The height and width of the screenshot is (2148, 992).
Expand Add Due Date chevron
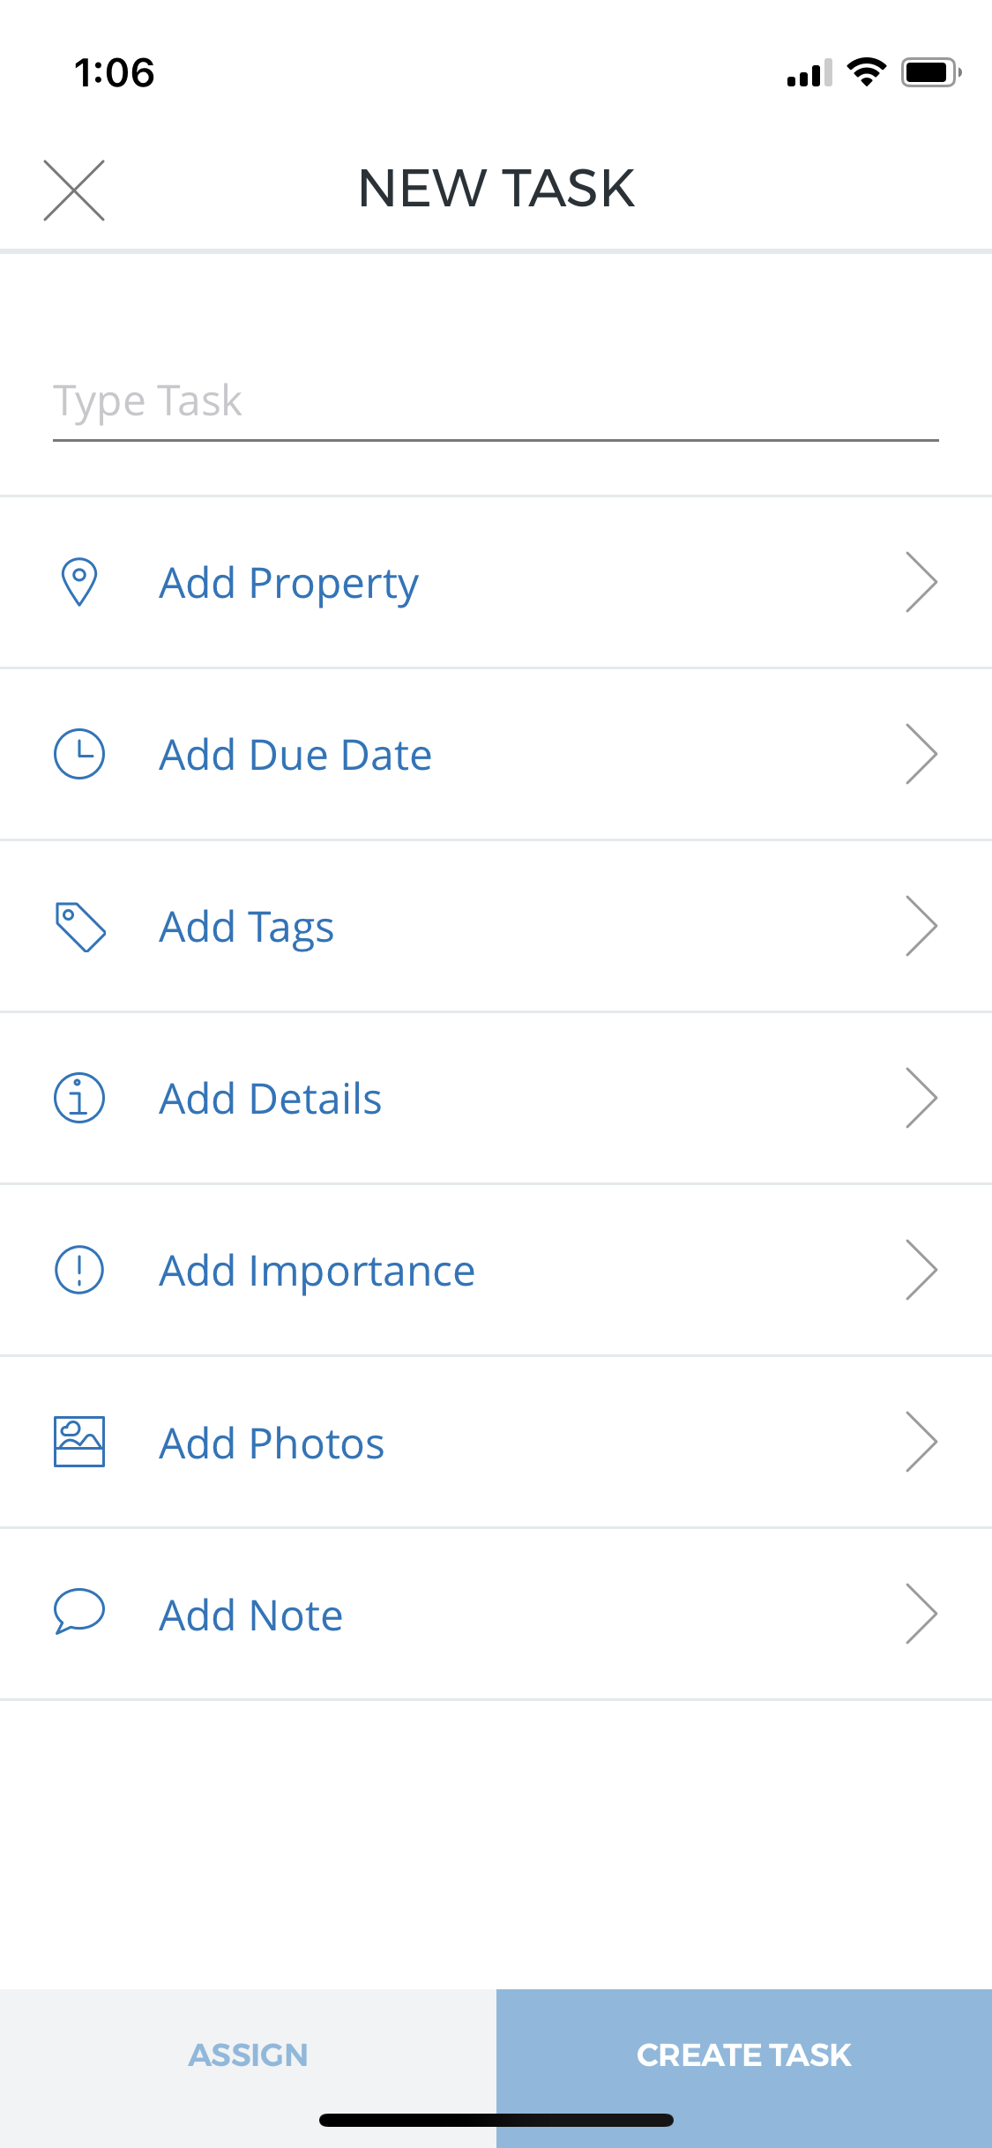[921, 754]
